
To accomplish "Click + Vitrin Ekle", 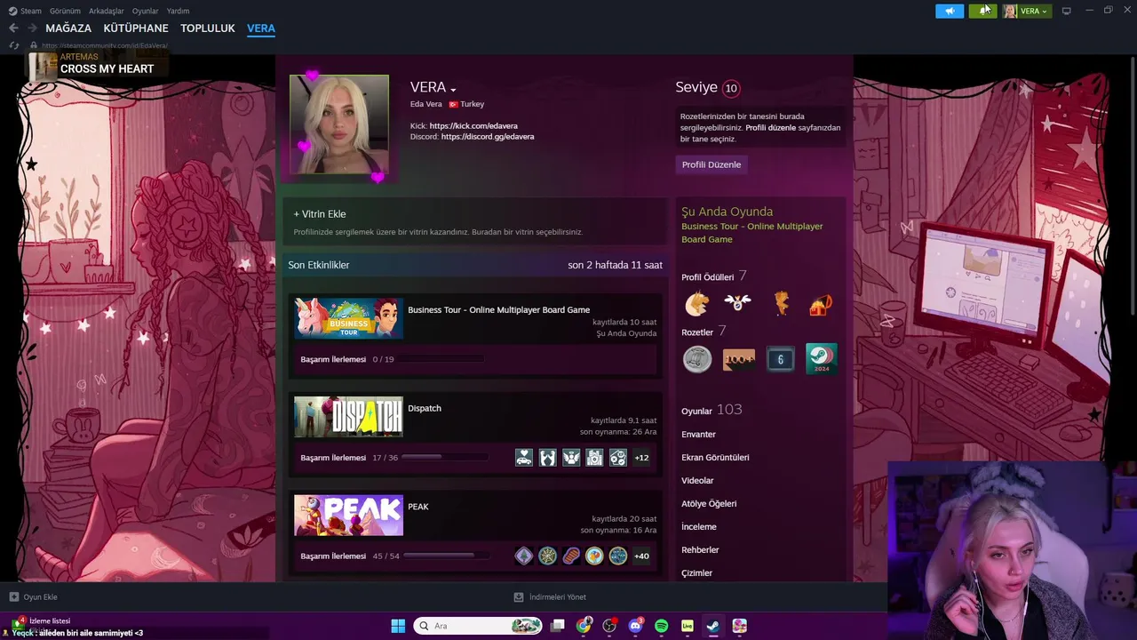I will (320, 214).
